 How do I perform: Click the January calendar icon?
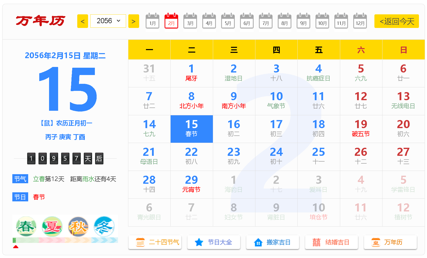point(152,21)
